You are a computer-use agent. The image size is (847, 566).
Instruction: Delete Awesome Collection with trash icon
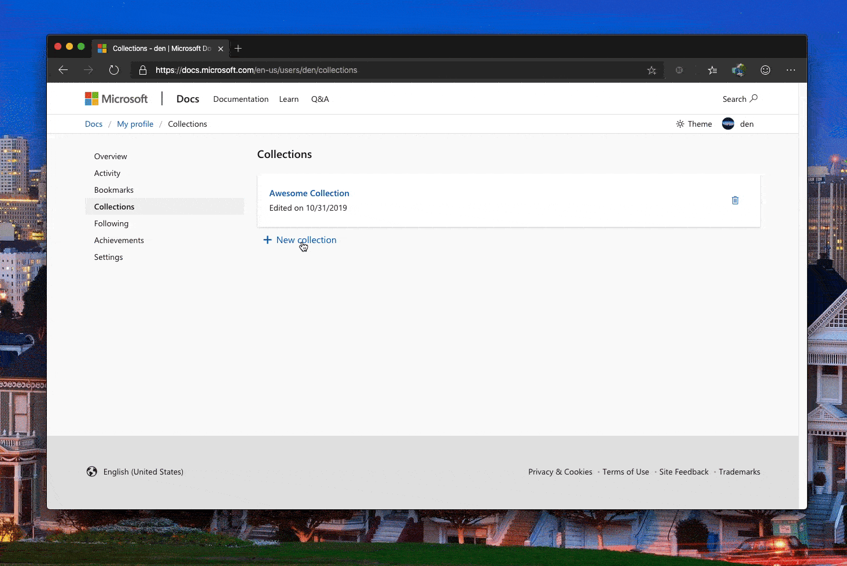[x=735, y=200]
